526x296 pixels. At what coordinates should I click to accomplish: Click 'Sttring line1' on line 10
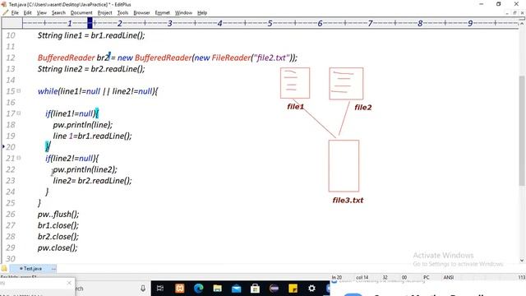[x=60, y=35]
